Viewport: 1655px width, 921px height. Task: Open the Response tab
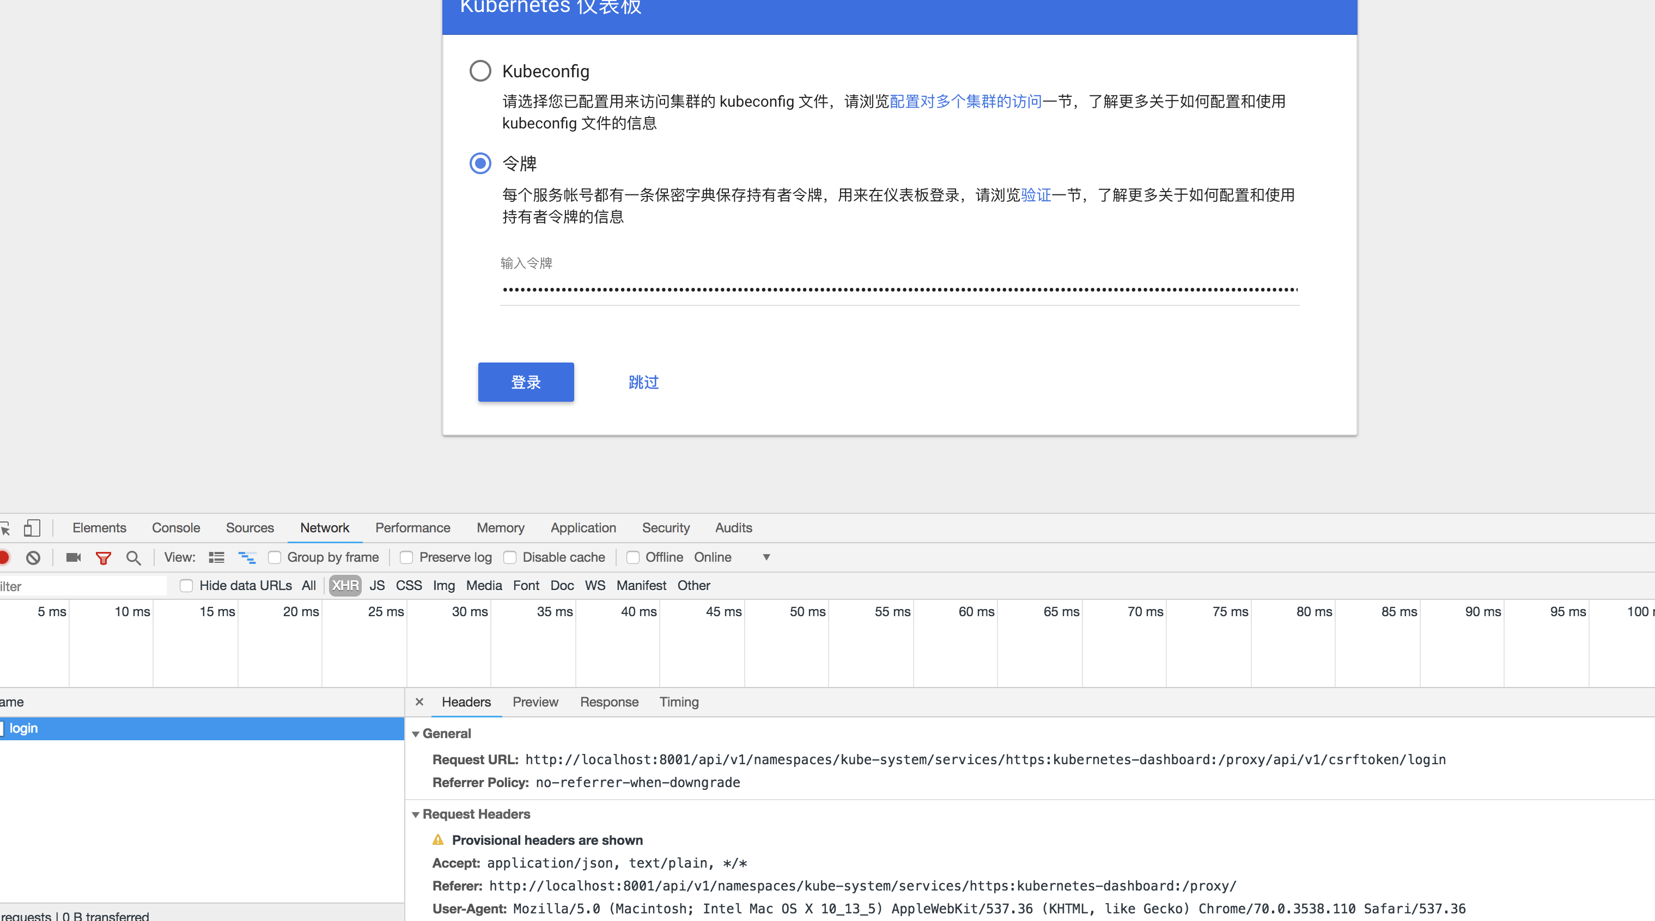click(x=609, y=702)
